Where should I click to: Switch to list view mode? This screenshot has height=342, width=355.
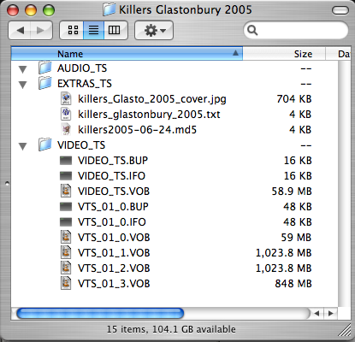click(x=94, y=30)
